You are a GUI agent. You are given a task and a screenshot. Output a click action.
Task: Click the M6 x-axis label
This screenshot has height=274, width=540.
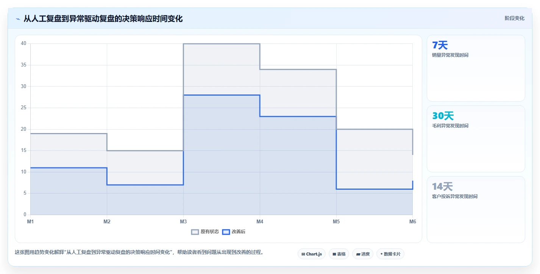coord(412,222)
